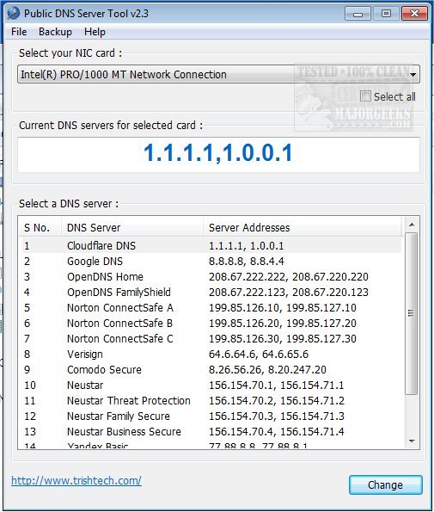Visit the trishtech.com link
Viewport: 434px width, 512px height.
76,480
